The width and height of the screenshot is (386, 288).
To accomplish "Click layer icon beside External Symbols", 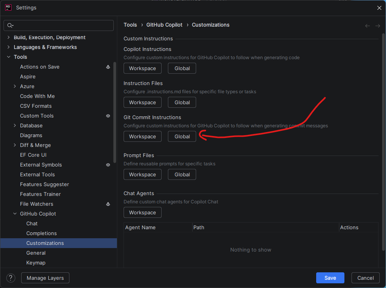I will (x=108, y=165).
